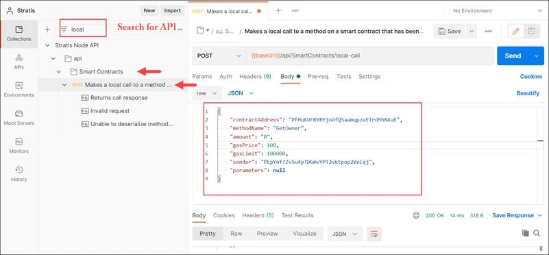Click the Import button
This screenshot has width=549, height=255.
(x=172, y=10)
